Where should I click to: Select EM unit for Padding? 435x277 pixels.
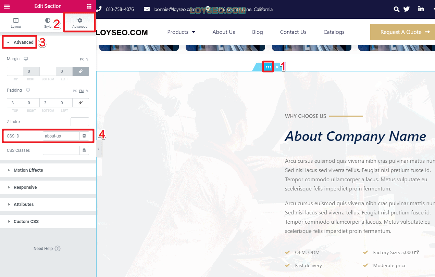tap(81, 91)
